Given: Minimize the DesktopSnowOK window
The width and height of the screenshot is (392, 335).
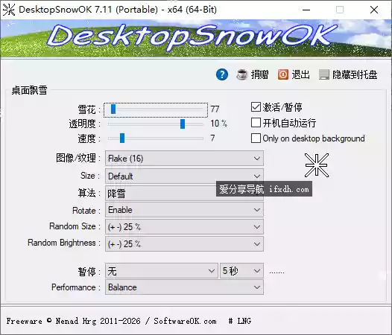Looking at the screenshot, I should coord(306,10).
